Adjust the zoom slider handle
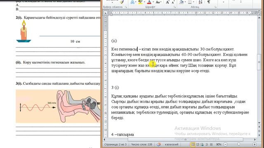Viewport: 264px width, 148px height. click(x=238, y=144)
